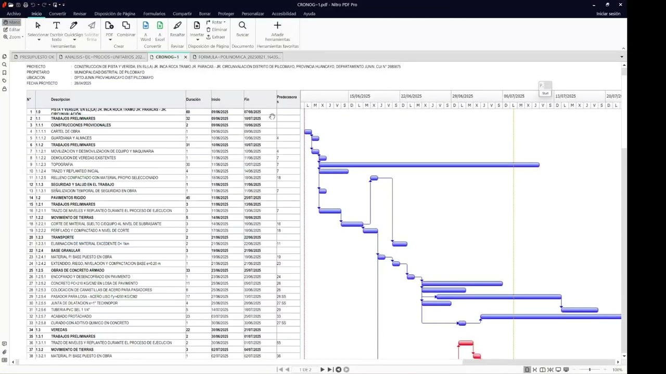Activate the Escribir texto tool
This screenshot has width=666, height=374.
pyautogui.click(x=56, y=31)
